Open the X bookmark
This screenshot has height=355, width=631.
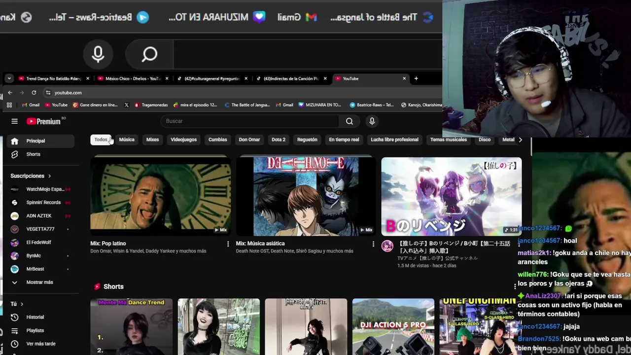pyautogui.click(x=126, y=105)
